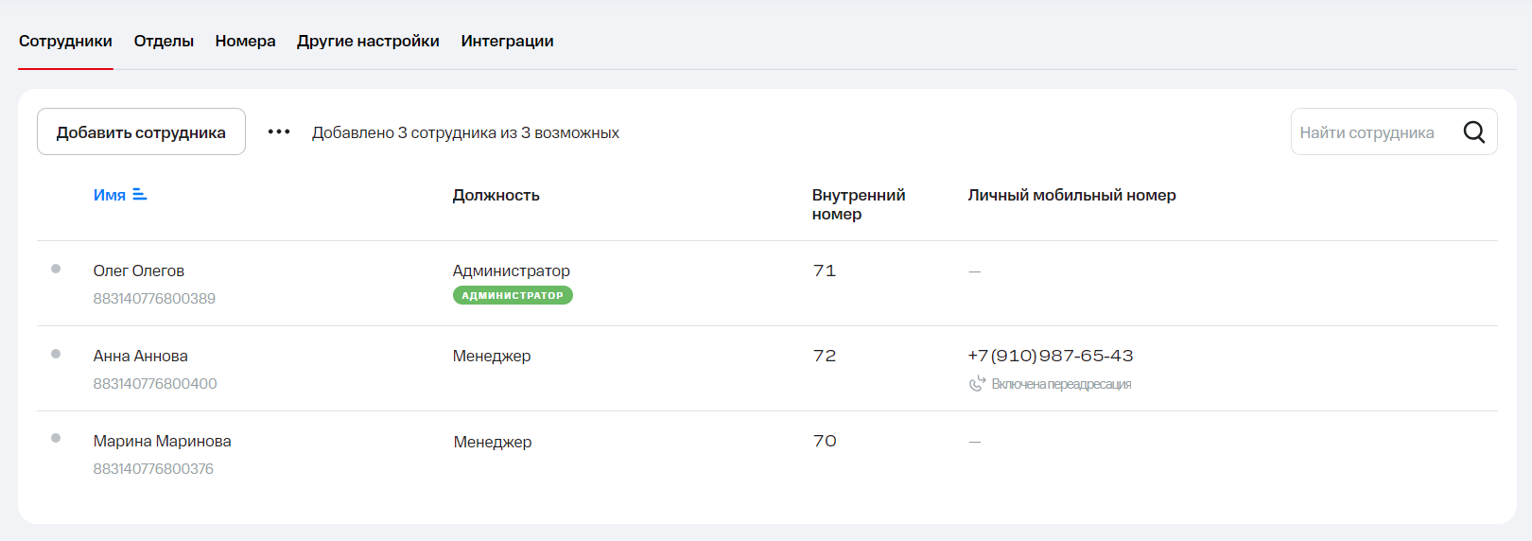
Task: Click the call forwarding icon for Анна Аннова
Action: coord(977,383)
